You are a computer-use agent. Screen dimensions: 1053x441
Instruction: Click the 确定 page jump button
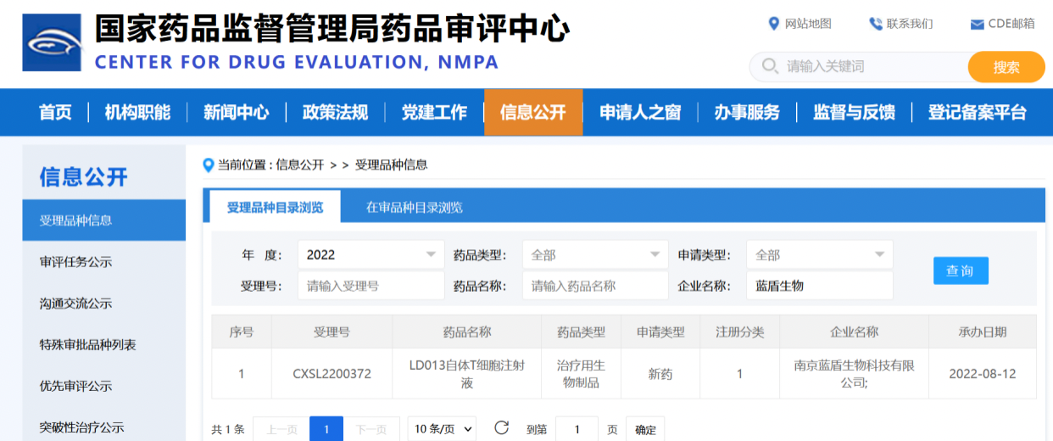pos(645,429)
